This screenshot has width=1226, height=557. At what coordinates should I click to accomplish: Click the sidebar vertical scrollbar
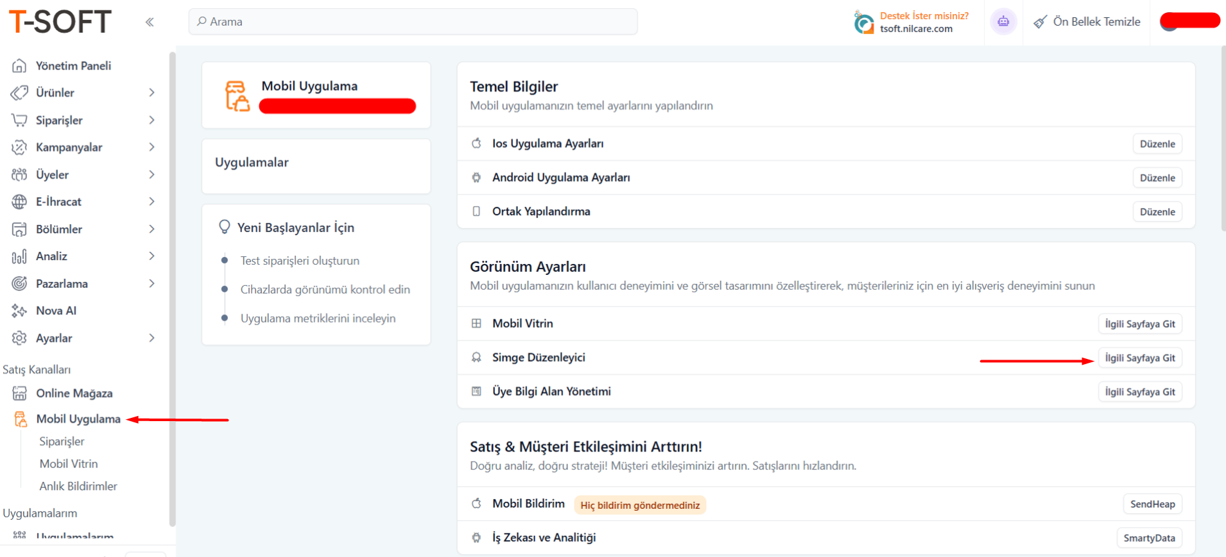[x=172, y=288]
